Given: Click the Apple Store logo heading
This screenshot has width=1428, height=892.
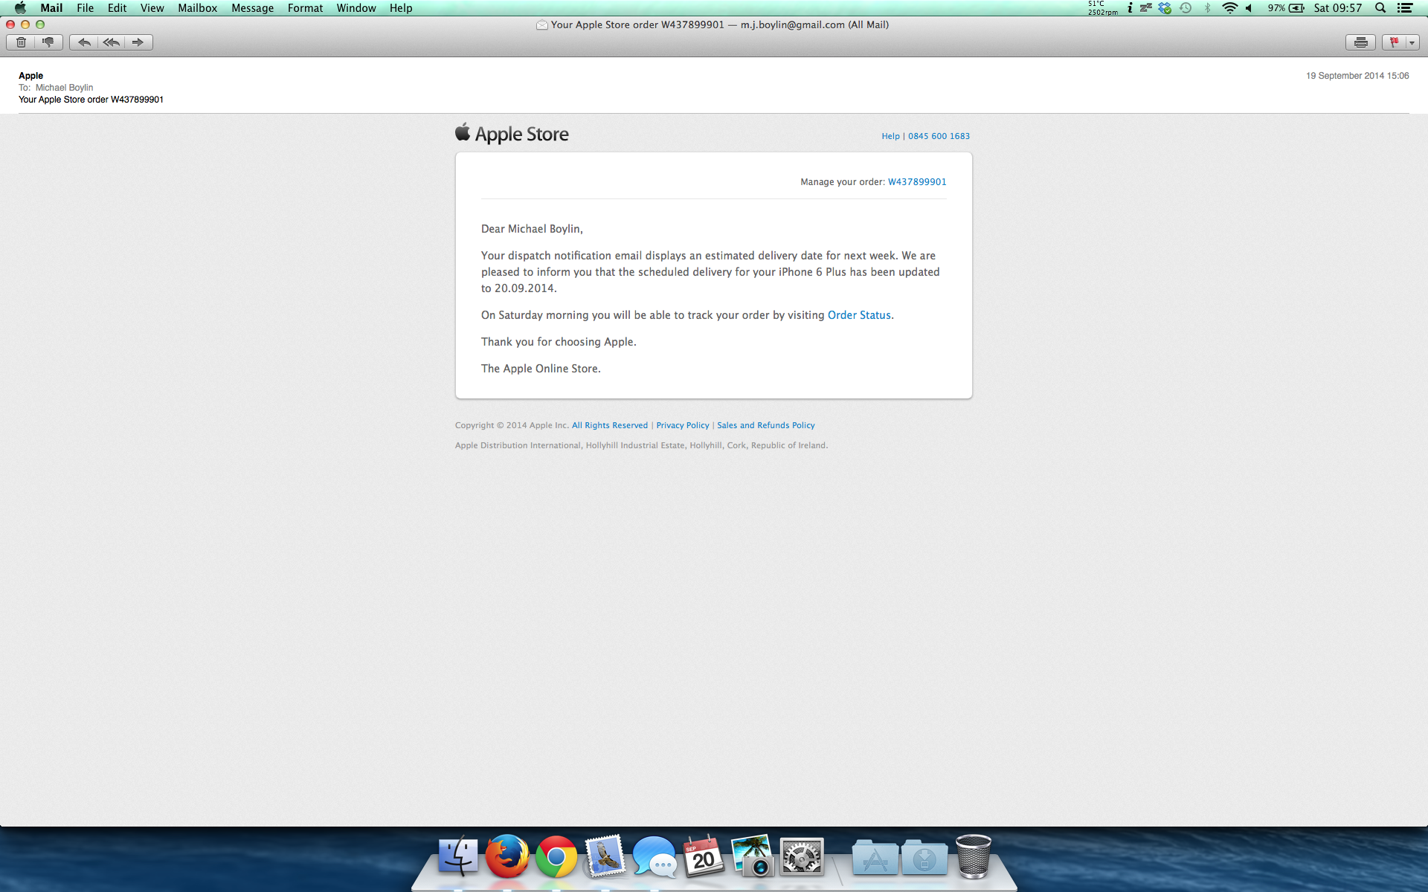Looking at the screenshot, I should [512, 134].
